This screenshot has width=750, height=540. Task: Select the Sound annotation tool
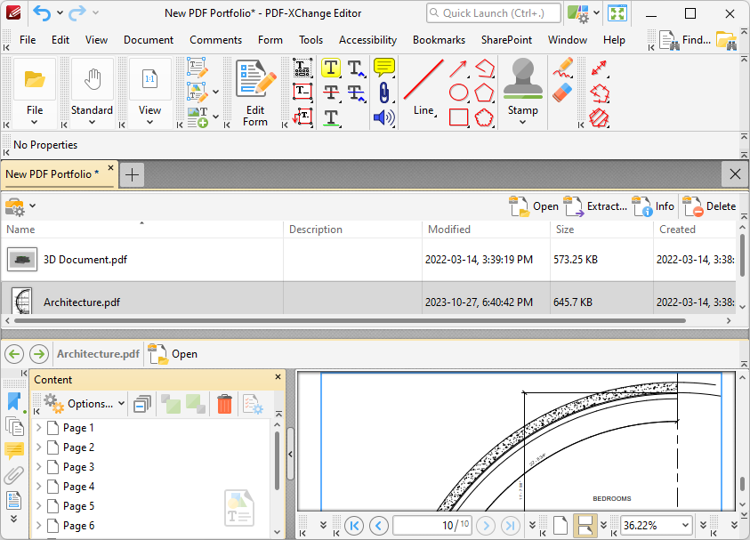pyautogui.click(x=383, y=117)
